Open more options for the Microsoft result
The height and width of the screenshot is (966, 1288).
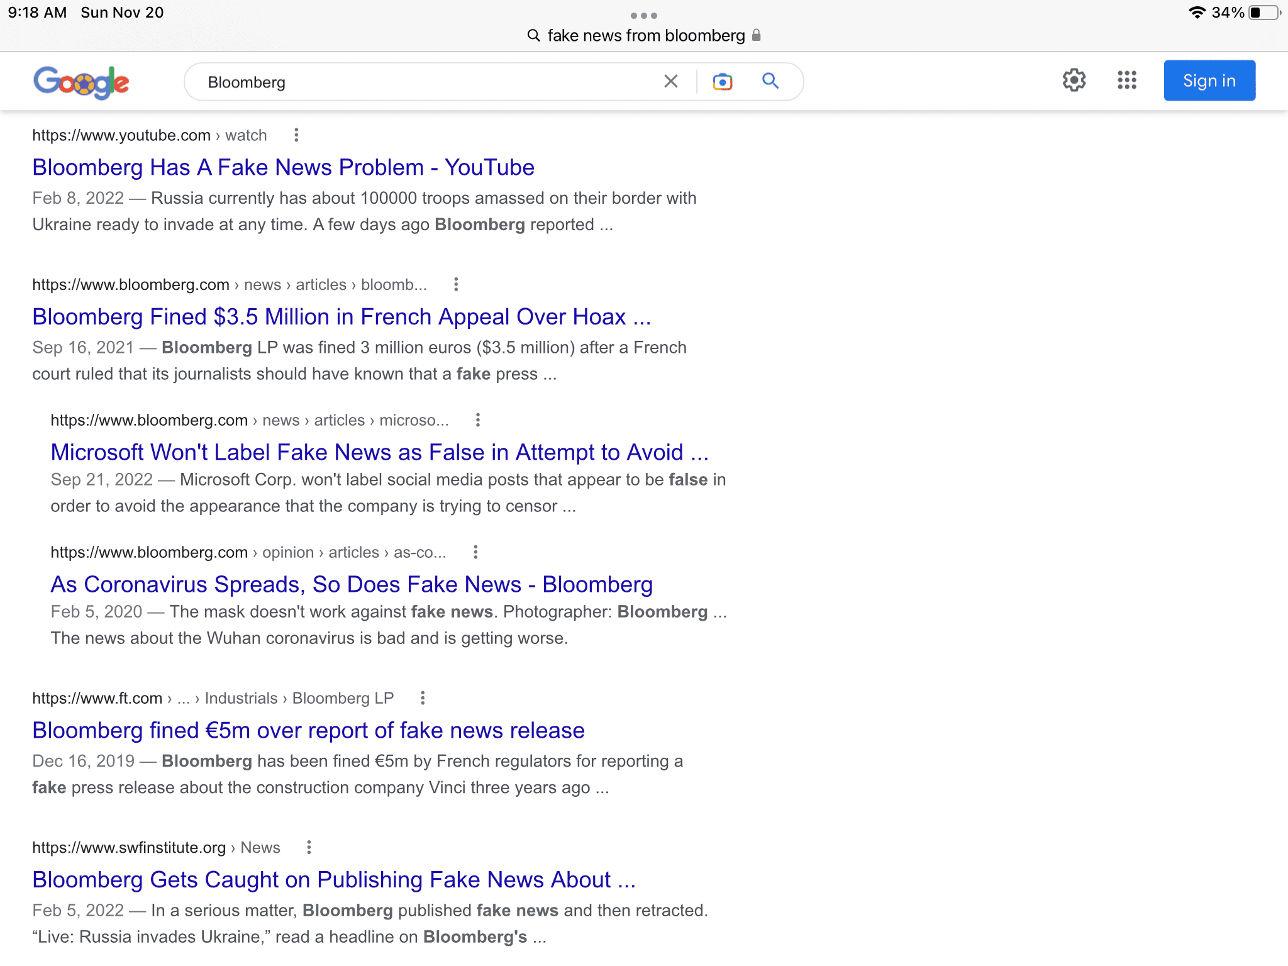[x=478, y=420]
